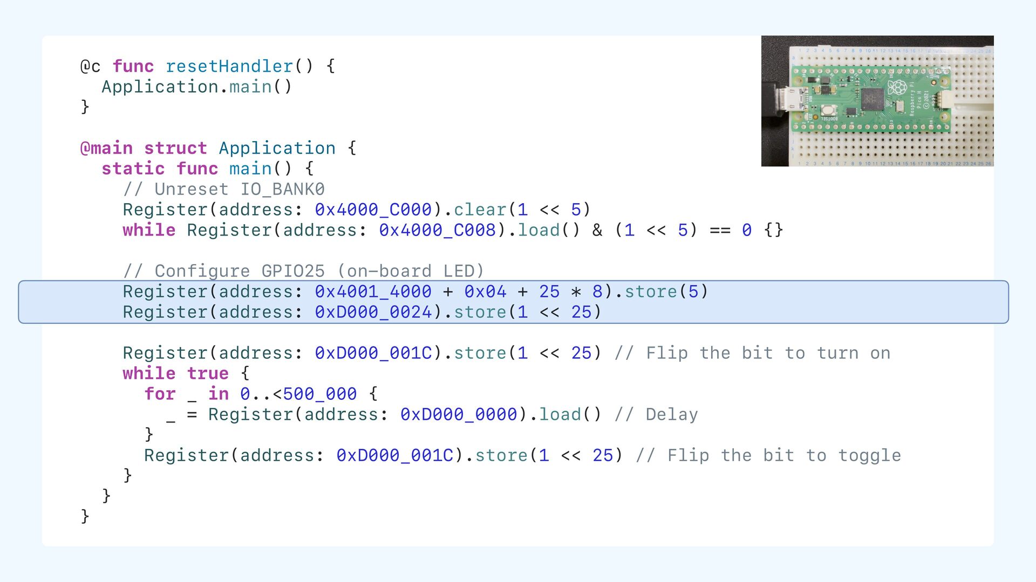Click the '// Flip the bit to turn on' comment
The image size is (1036, 582).
(x=752, y=353)
